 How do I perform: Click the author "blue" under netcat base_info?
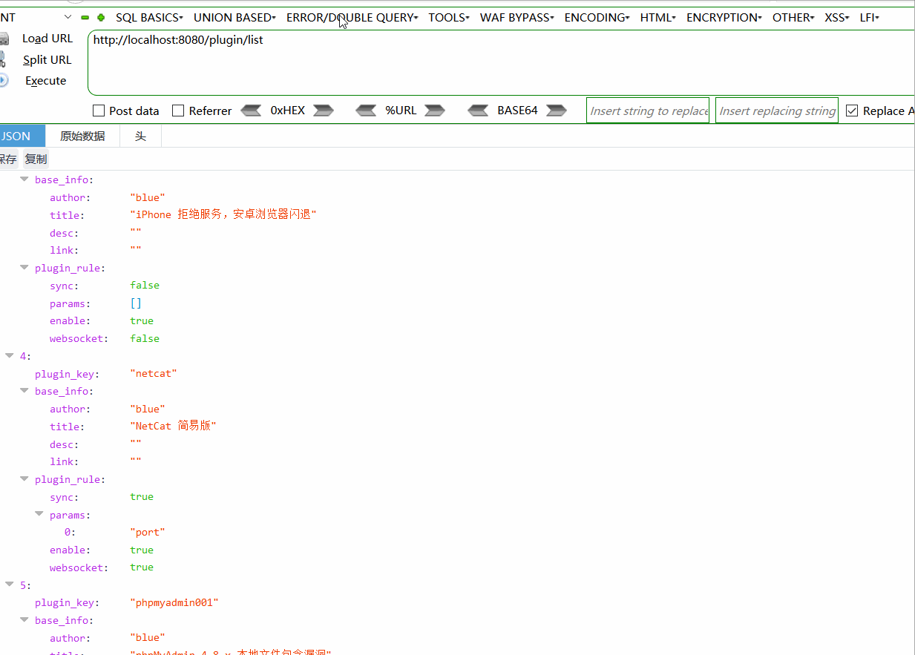click(x=148, y=409)
